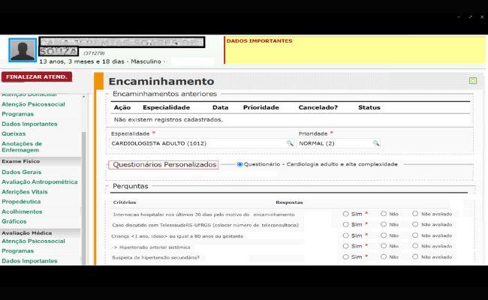Select Sim for Suspeita de hipertensão secundária
The image size is (488, 300).
tap(346, 256)
